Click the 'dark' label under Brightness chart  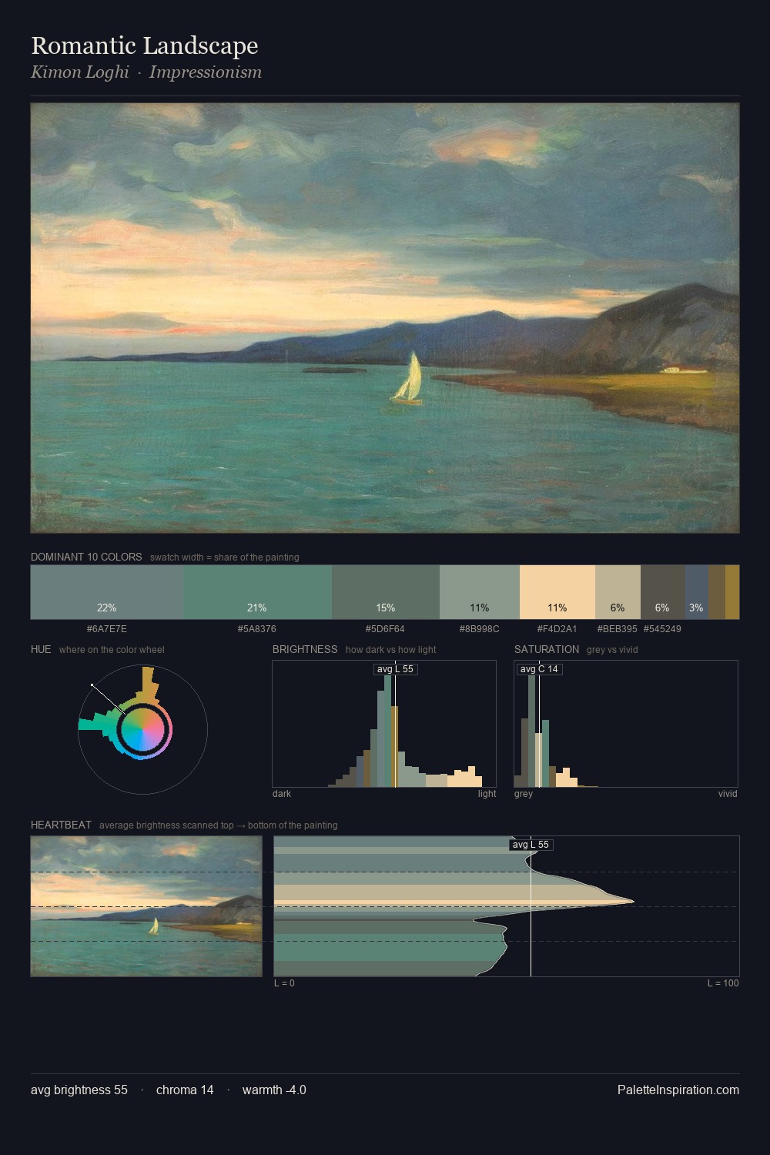click(282, 794)
